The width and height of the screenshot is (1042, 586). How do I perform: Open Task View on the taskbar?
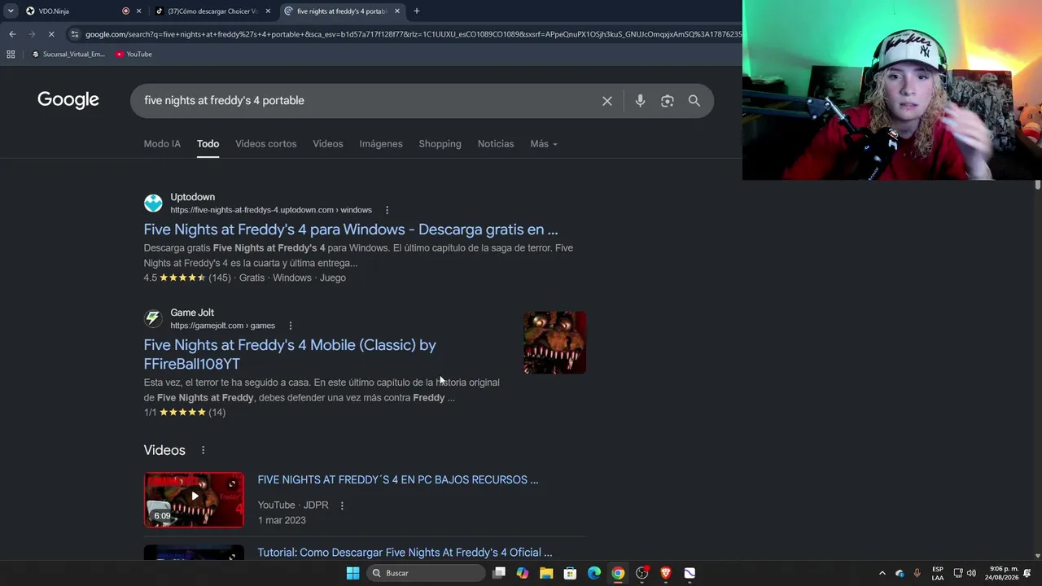[499, 573]
